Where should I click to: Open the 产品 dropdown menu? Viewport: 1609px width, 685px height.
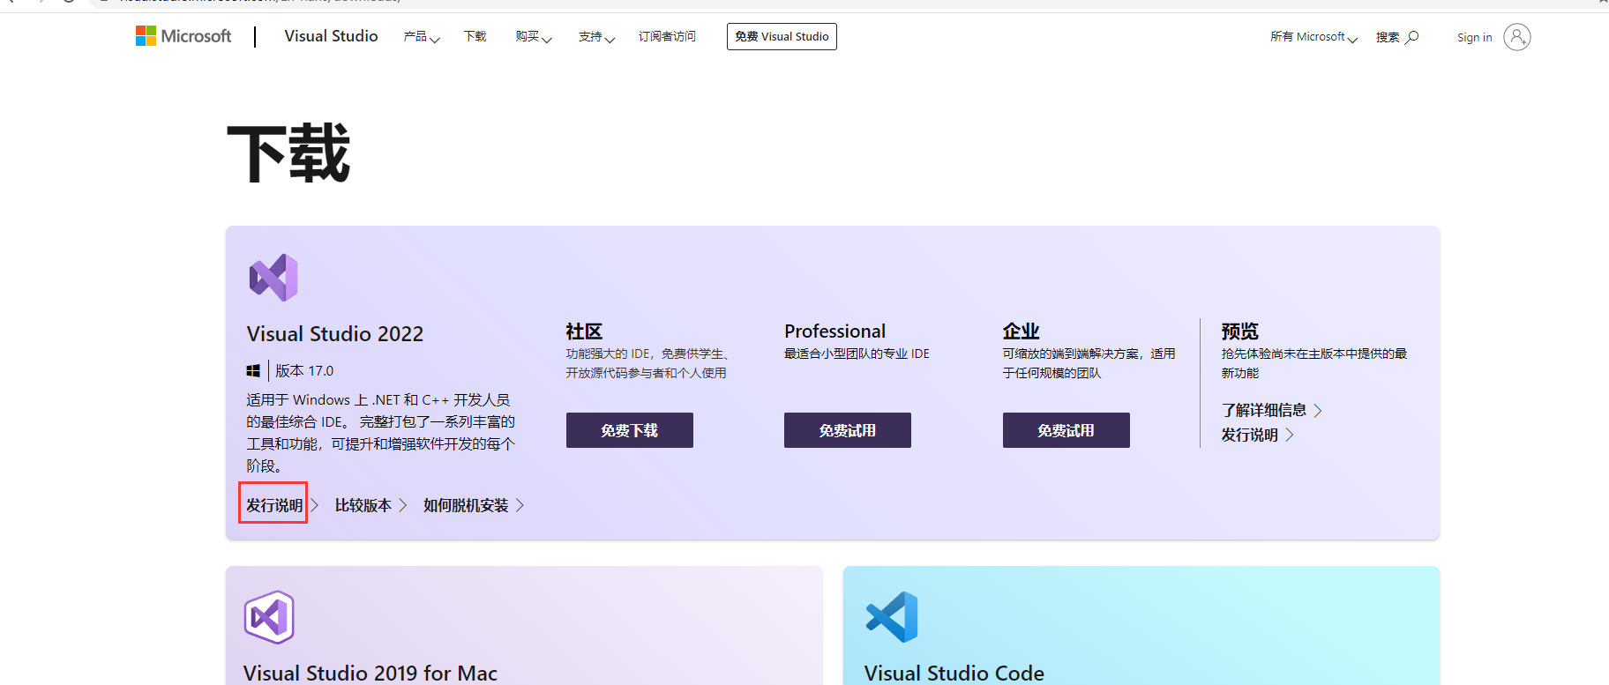click(x=422, y=37)
